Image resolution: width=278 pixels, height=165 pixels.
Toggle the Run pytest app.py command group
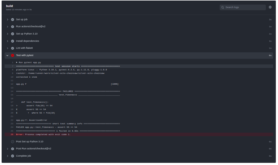(17, 62)
